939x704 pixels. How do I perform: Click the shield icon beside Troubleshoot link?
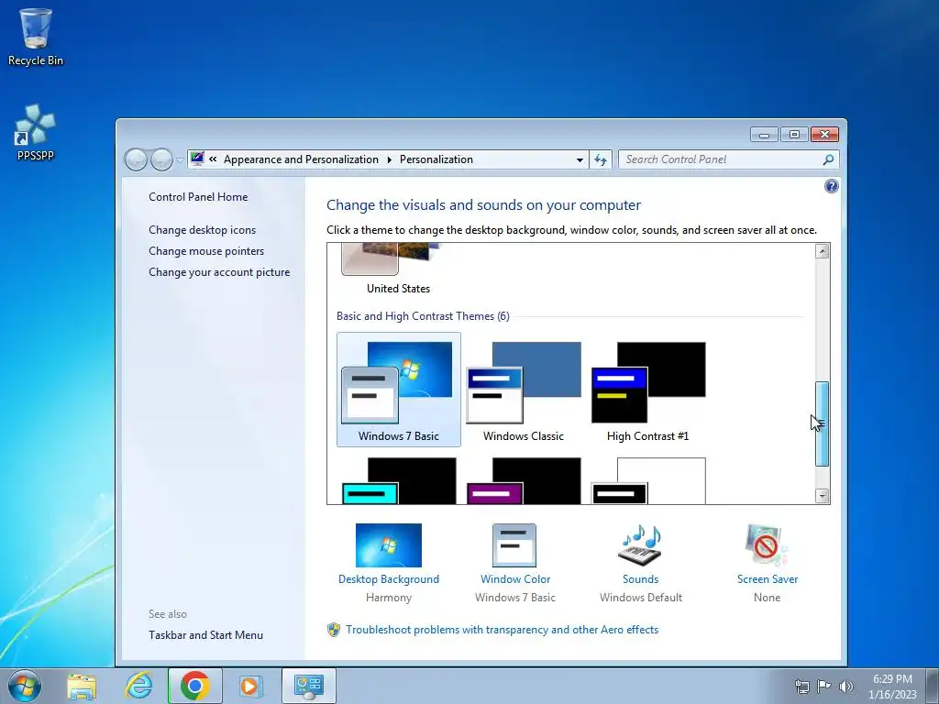coord(334,630)
